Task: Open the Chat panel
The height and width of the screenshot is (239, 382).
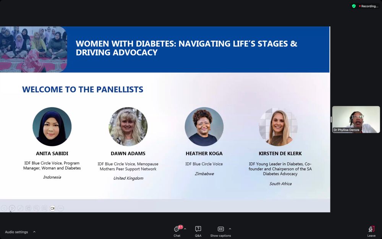Action: tap(177, 231)
